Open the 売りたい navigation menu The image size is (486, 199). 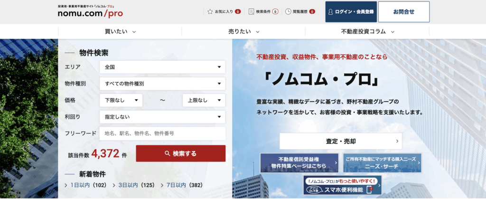(x=243, y=32)
